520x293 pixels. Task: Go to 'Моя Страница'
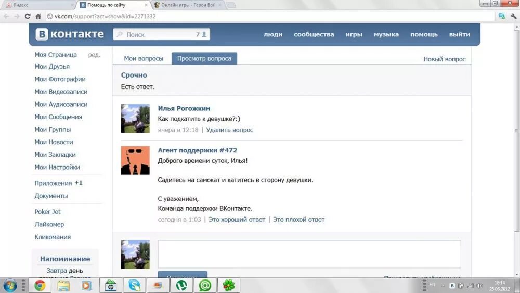(56, 55)
